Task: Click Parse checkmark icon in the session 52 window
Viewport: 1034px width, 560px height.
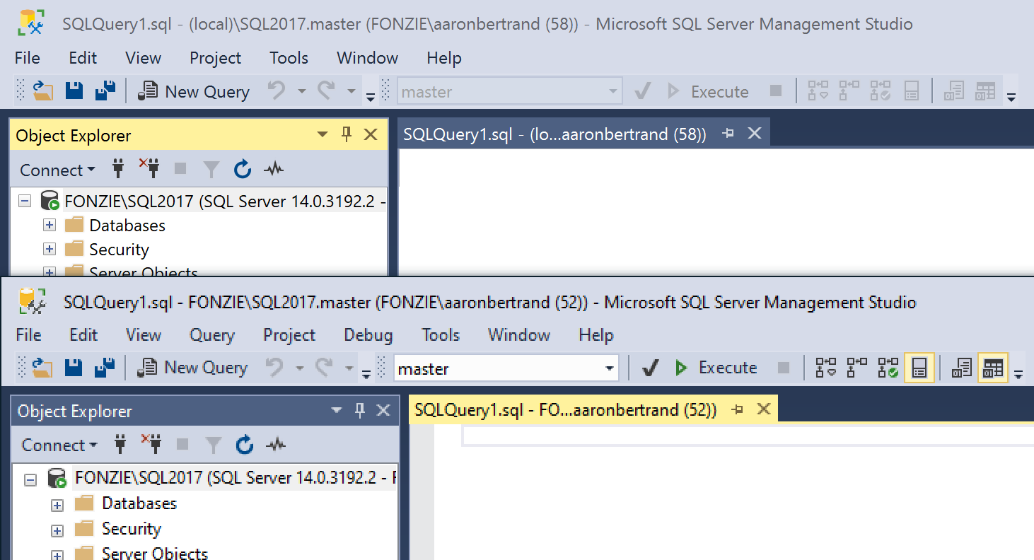Action: [650, 368]
